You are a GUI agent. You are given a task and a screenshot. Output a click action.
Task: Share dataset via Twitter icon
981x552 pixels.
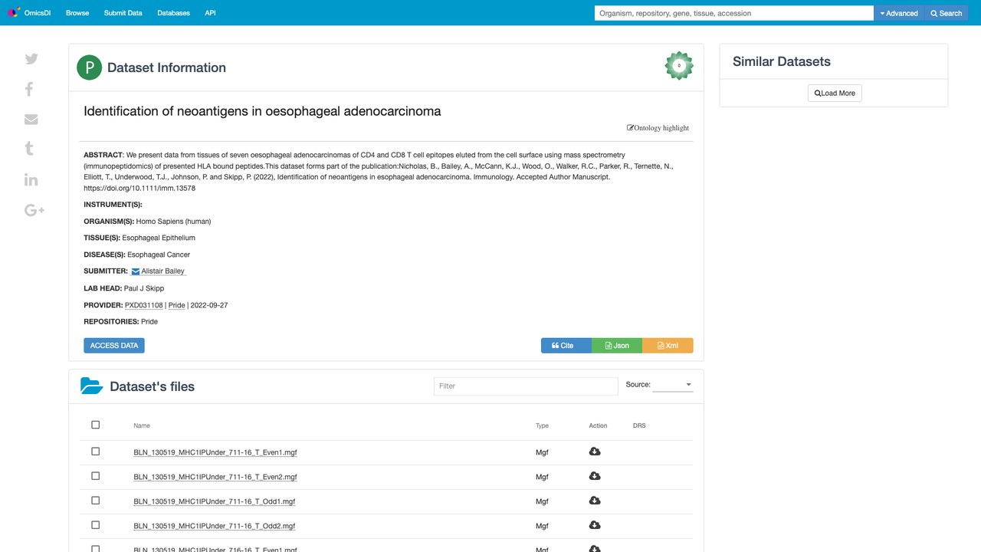(x=31, y=59)
